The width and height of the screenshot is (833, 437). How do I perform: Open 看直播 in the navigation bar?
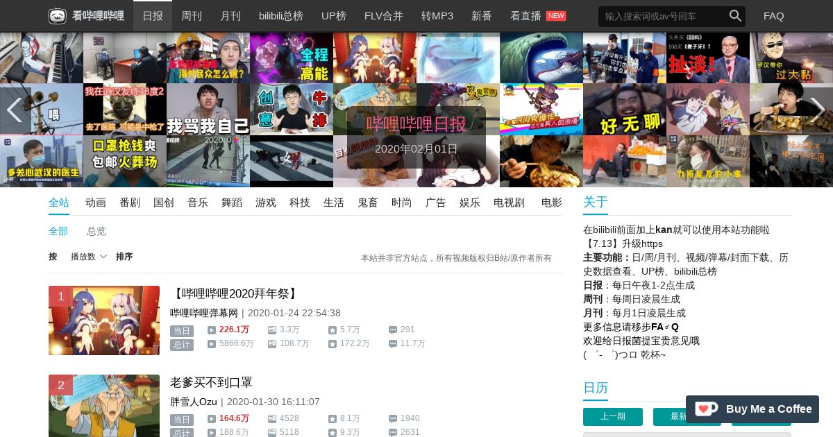[x=525, y=16]
